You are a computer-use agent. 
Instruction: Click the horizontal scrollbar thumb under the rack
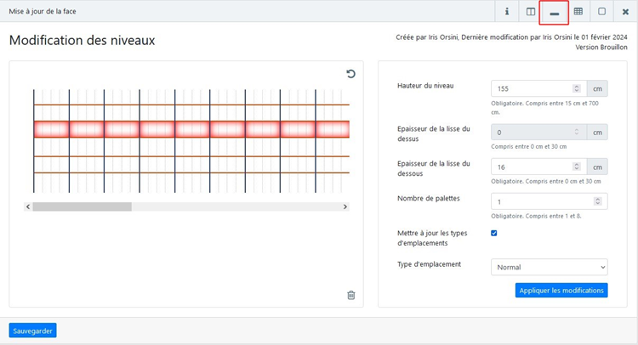82,206
